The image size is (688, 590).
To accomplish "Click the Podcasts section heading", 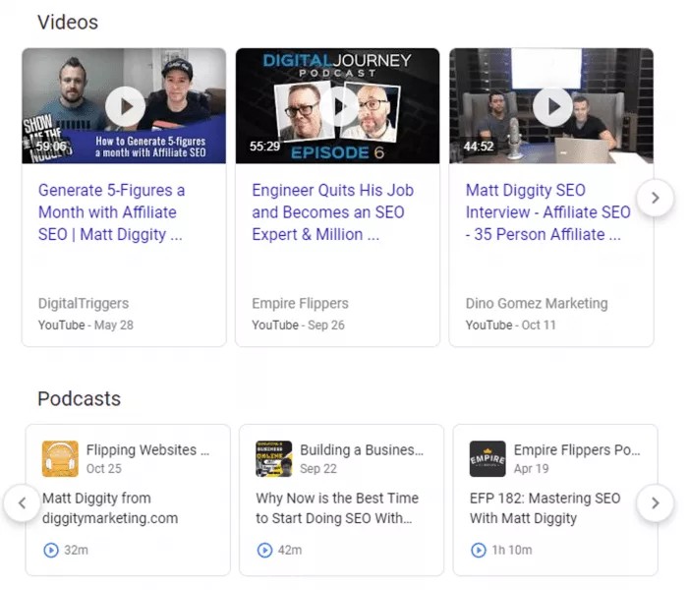I will click(79, 399).
